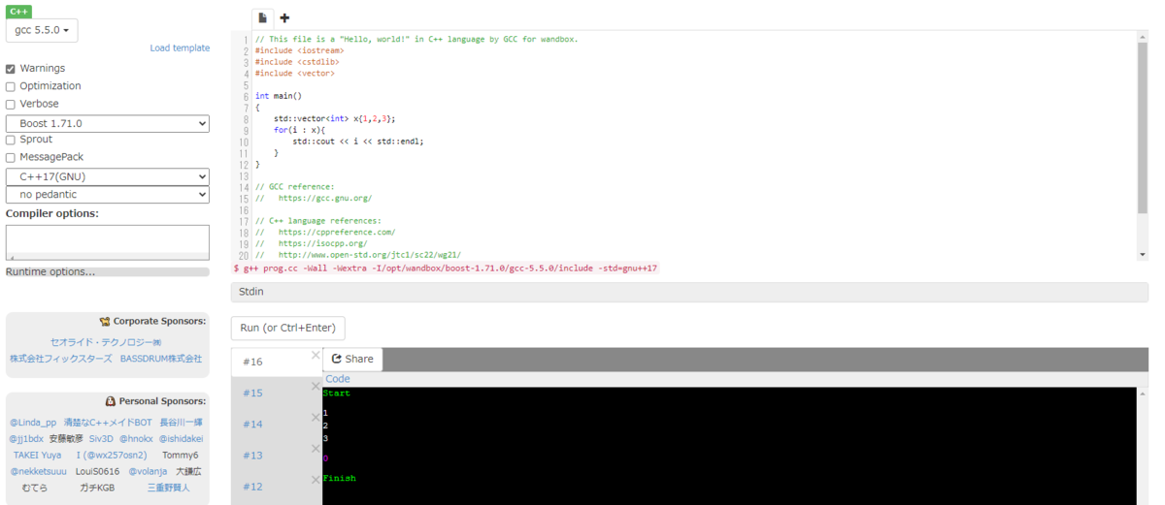Open the 株式会社フィックスターズ sponsor link
This screenshot has width=1165, height=505.
click(x=60, y=359)
